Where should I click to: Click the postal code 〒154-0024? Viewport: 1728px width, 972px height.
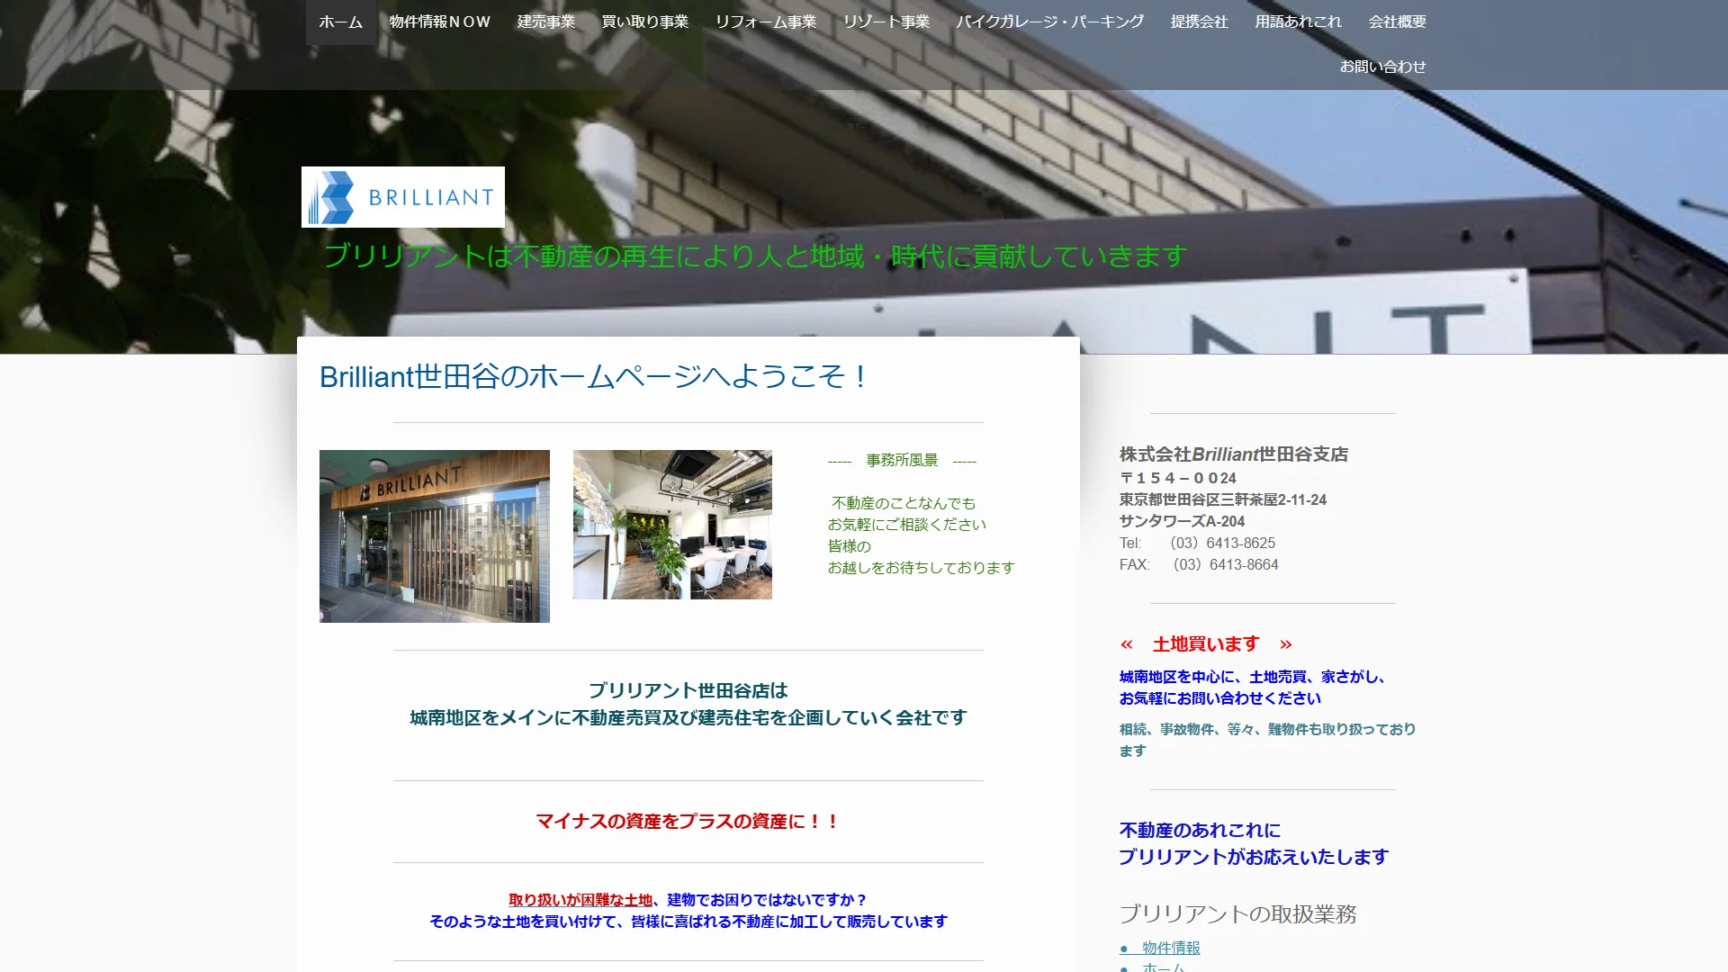tap(1178, 478)
